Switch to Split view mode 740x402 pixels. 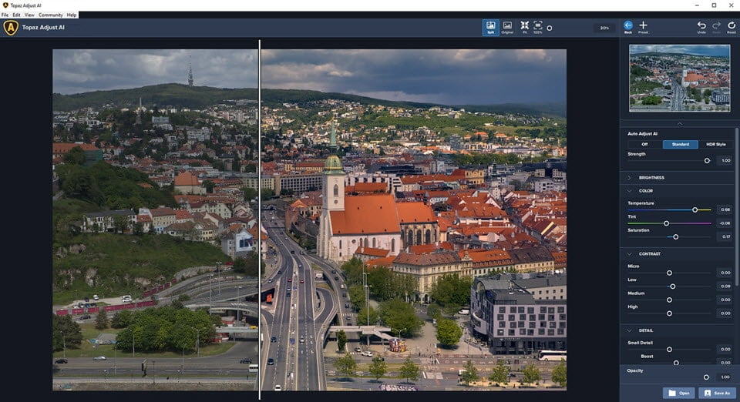pyautogui.click(x=490, y=27)
